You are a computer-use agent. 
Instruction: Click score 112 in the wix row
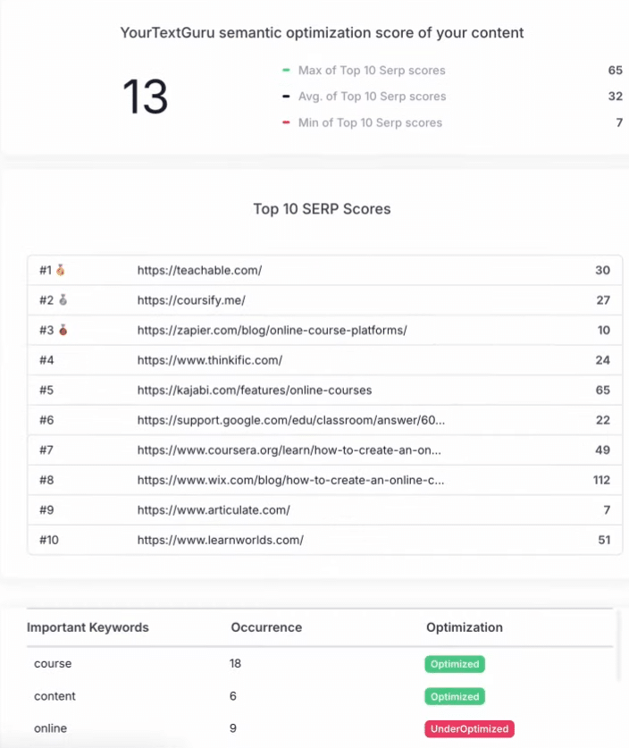coord(601,480)
